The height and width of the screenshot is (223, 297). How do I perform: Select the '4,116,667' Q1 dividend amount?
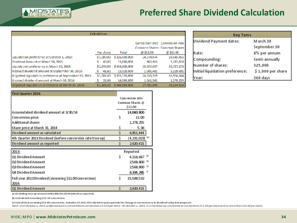click(x=137, y=157)
